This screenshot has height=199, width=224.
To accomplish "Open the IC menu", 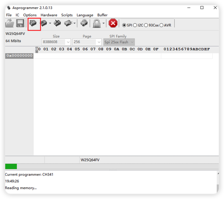I will [17, 15].
